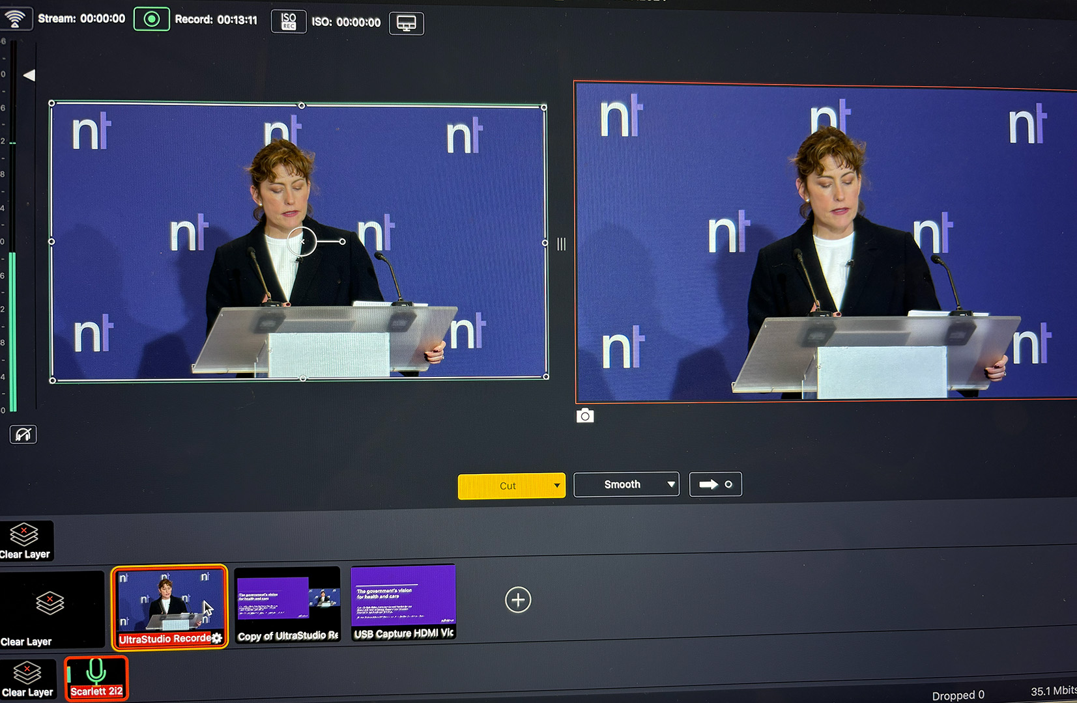Click the preview right-middle resize handle
The width and height of the screenshot is (1077, 703).
tap(545, 243)
